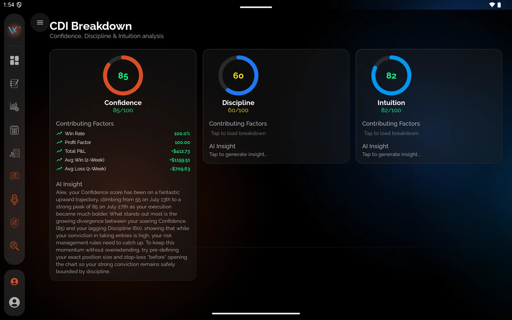The width and height of the screenshot is (512, 320).
Task: Open the dashboard grid icon
Action: (x=14, y=60)
